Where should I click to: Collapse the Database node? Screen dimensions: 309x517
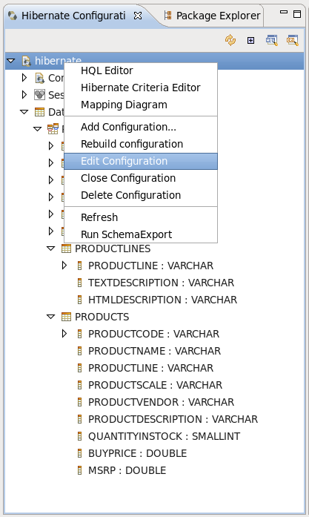(24, 112)
